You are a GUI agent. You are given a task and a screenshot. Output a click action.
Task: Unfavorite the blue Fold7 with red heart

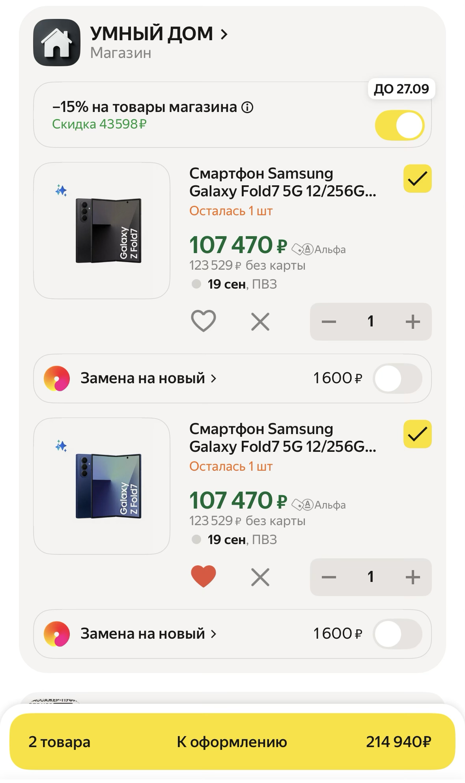point(203,576)
